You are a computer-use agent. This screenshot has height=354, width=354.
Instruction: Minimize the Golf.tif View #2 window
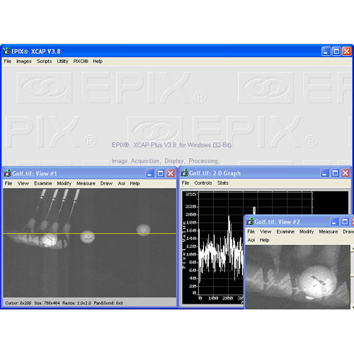click(334, 222)
